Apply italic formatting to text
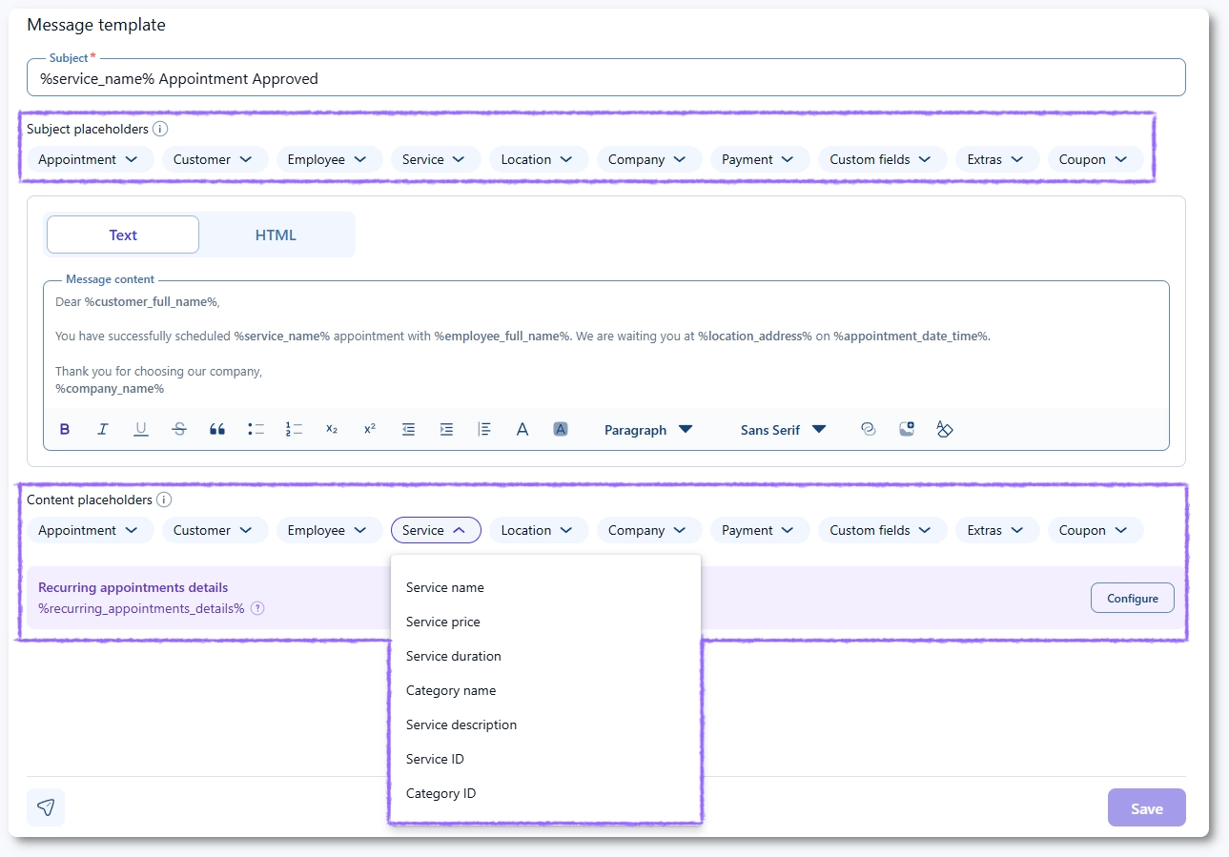 [x=103, y=430]
